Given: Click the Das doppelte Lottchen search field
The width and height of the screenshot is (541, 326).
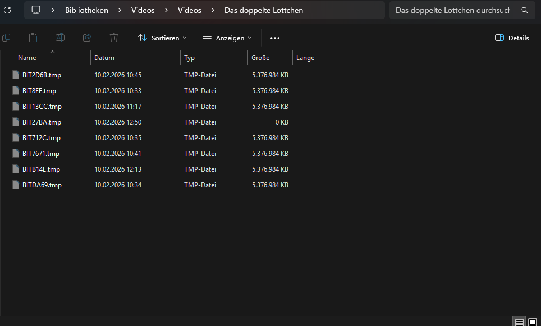Looking at the screenshot, I should point(452,10).
